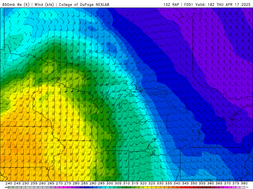Click the 340 value on color scale
This screenshot has width=253, height=189.
pos(177,183)
